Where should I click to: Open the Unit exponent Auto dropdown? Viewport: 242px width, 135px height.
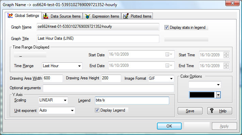[x=57, y=110]
